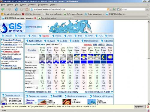Click the Печать link
This screenshot has width=150, height=112.
coord(109,45)
